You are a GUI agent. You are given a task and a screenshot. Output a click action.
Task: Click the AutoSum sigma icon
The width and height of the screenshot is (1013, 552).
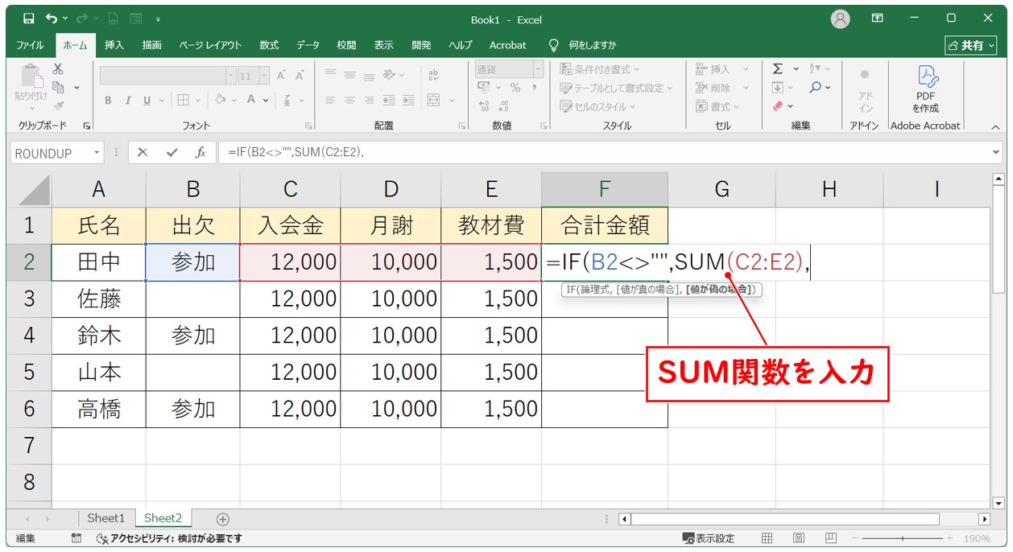[778, 69]
